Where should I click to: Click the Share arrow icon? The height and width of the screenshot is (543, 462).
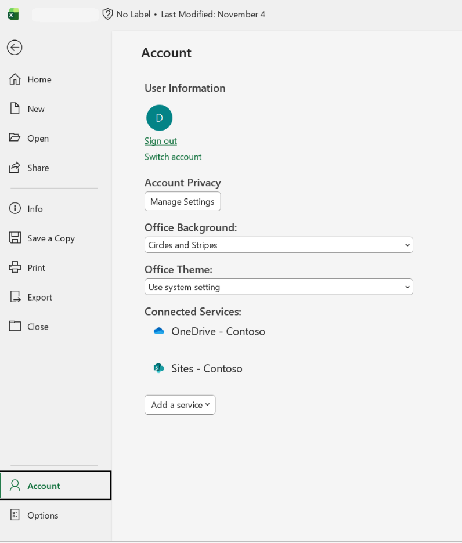pyautogui.click(x=15, y=167)
